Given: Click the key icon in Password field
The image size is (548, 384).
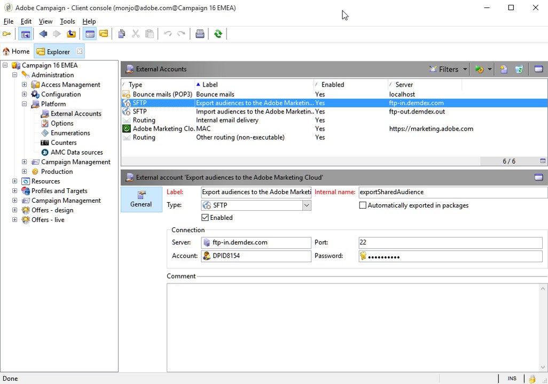Looking at the screenshot, I should point(363,256).
